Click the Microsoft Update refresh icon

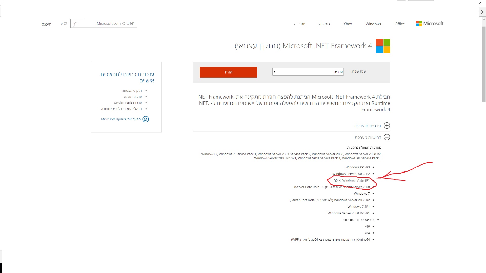coord(146,119)
